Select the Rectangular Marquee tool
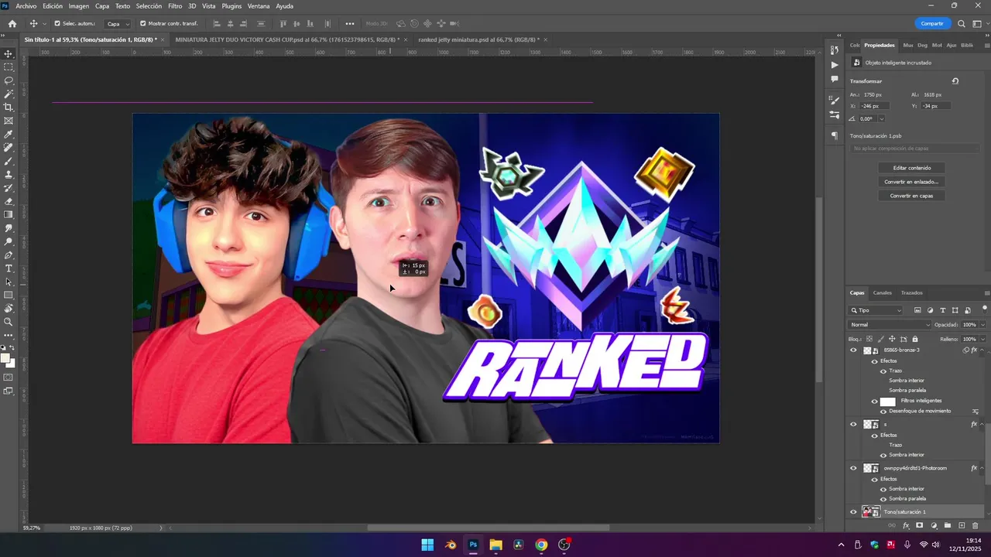Screen dimensions: 991x557 pyautogui.click(x=9, y=67)
